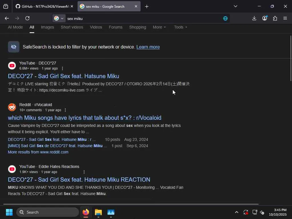The height and width of the screenshot is (219, 292).
Task: Open the SafeSearch Learn more link
Action: (148, 47)
